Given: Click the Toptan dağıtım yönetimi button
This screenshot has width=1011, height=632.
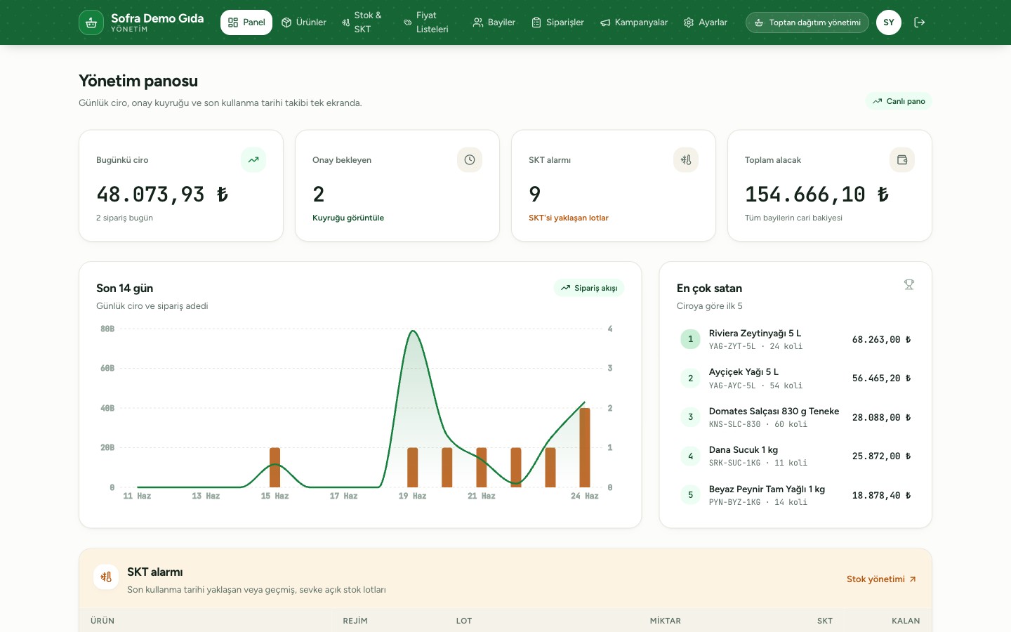Looking at the screenshot, I should [x=807, y=22].
